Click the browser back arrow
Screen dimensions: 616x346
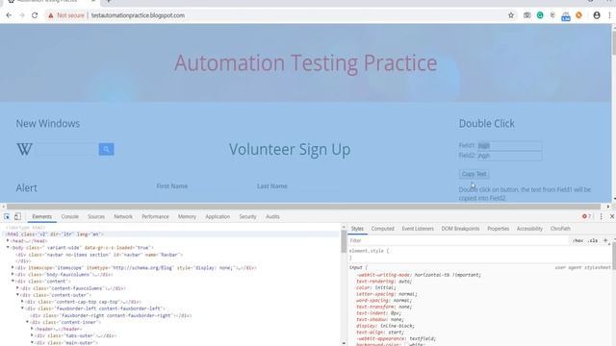tap(9, 15)
